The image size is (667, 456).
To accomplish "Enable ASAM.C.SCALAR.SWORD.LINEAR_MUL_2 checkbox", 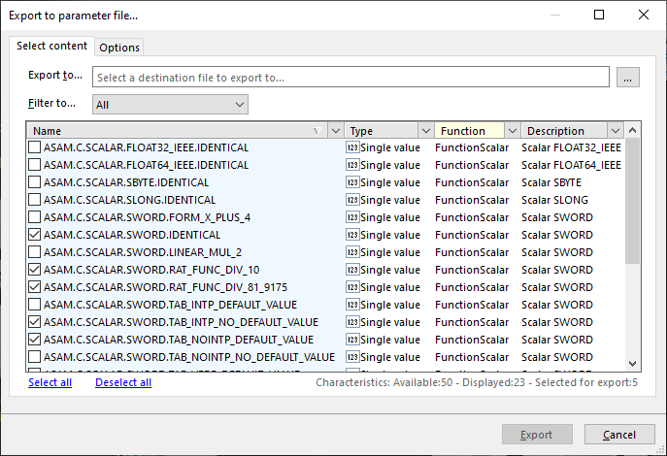I will (35, 252).
